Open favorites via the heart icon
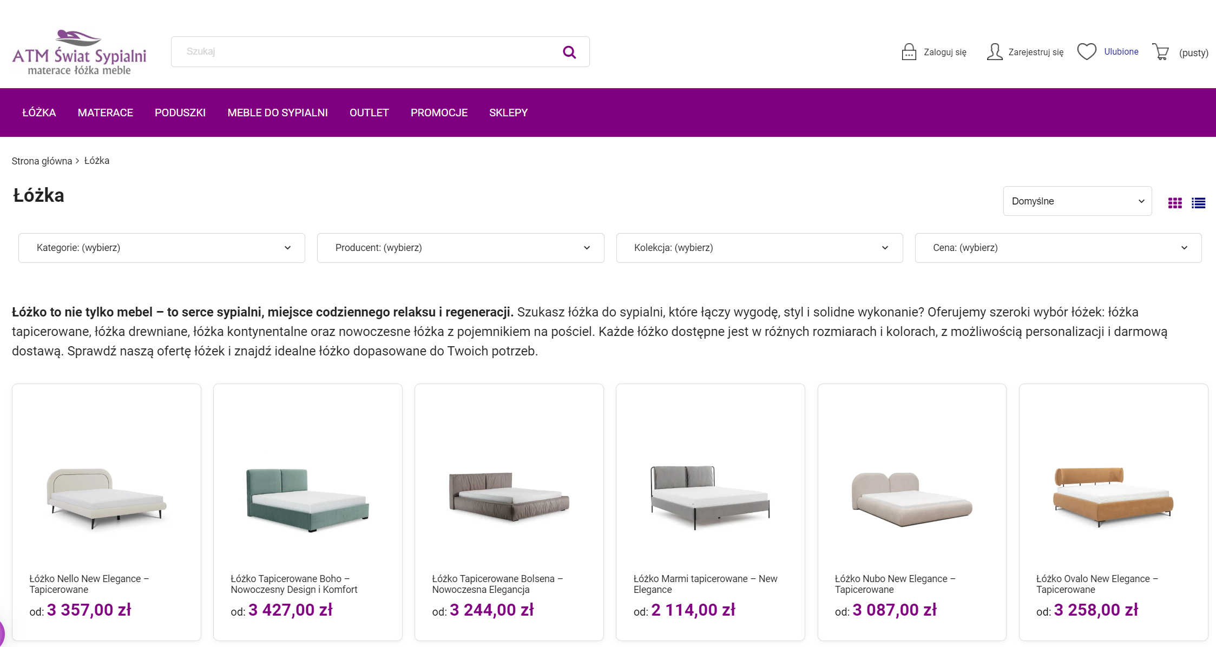The height and width of the screenshot is (647, 1216). pos(1086,51)
